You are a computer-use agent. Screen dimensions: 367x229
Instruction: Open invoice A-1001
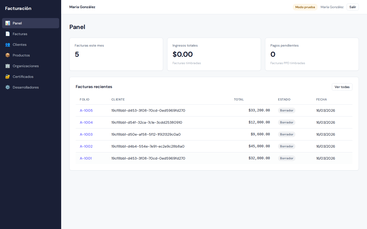(x=86, y=158)
